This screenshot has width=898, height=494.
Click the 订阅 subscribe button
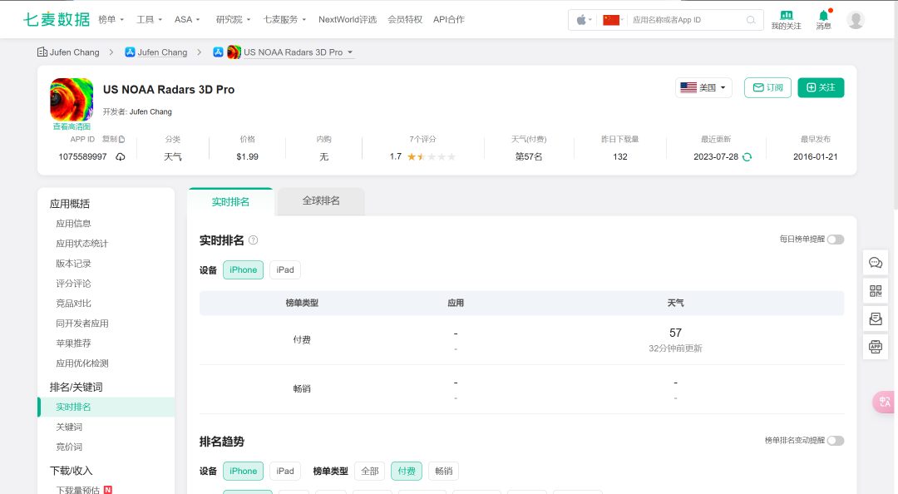tap(767, 87)
